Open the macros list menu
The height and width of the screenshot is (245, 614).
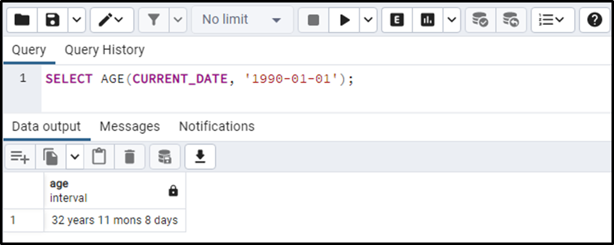click(553, 19)
